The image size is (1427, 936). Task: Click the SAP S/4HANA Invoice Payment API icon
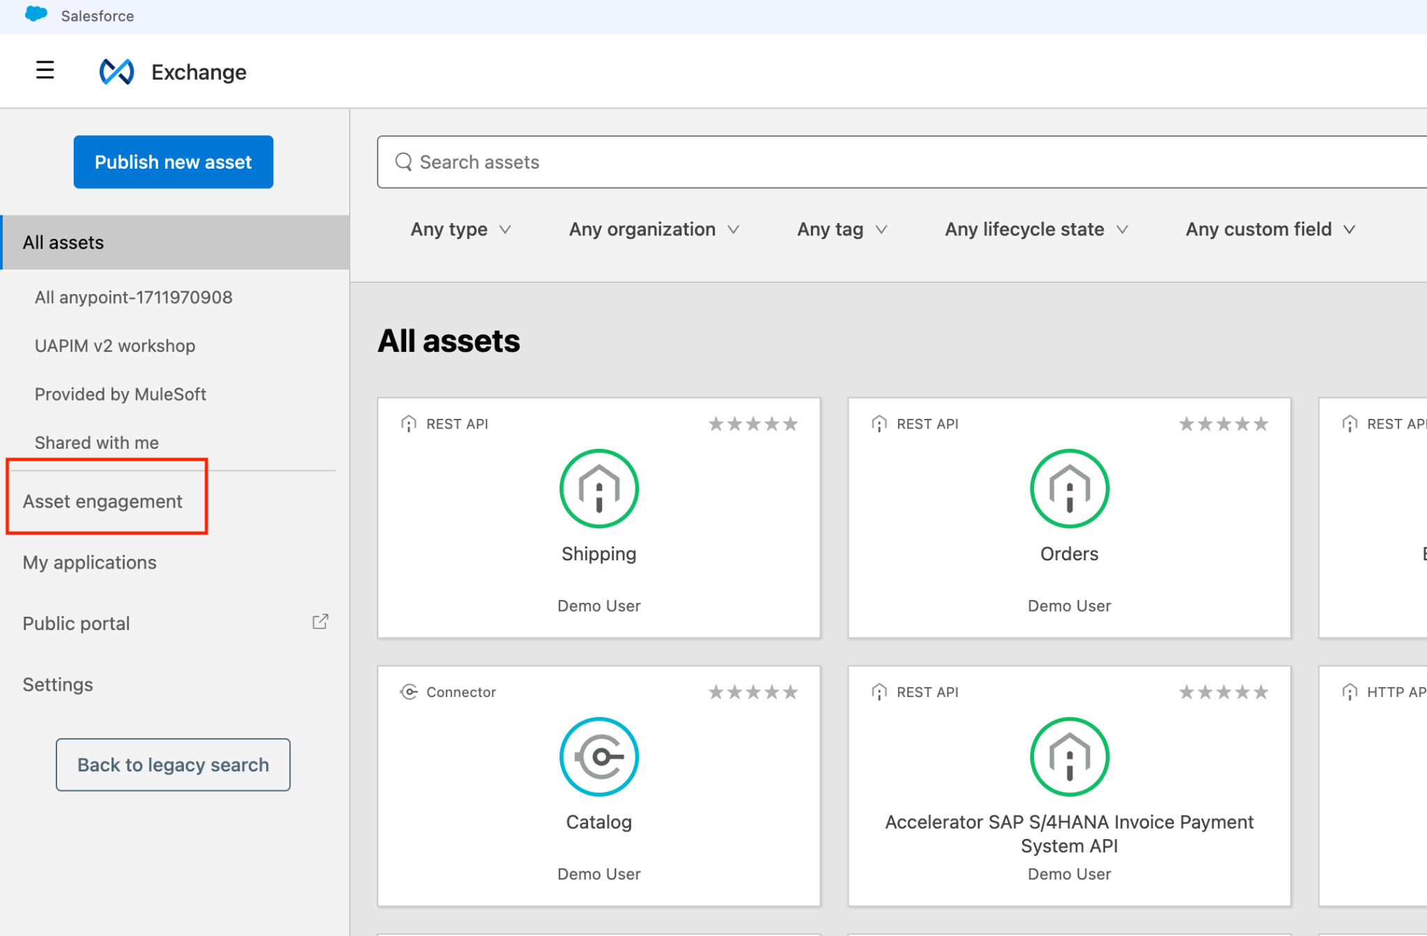1069,756
